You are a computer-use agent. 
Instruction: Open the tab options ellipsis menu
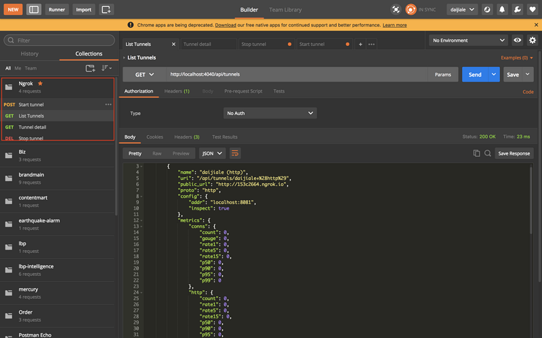pos(371,44)
